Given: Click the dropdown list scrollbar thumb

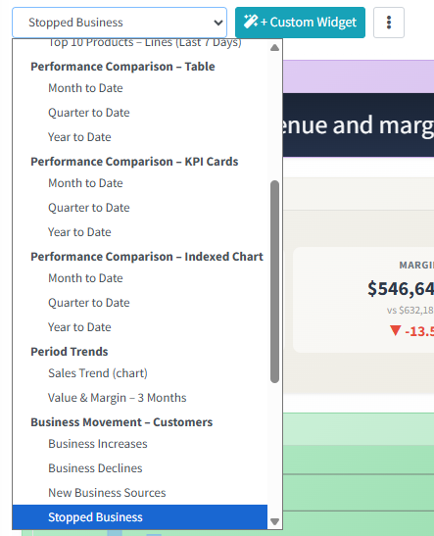Looking at the screenshot, I should [274, 281].
